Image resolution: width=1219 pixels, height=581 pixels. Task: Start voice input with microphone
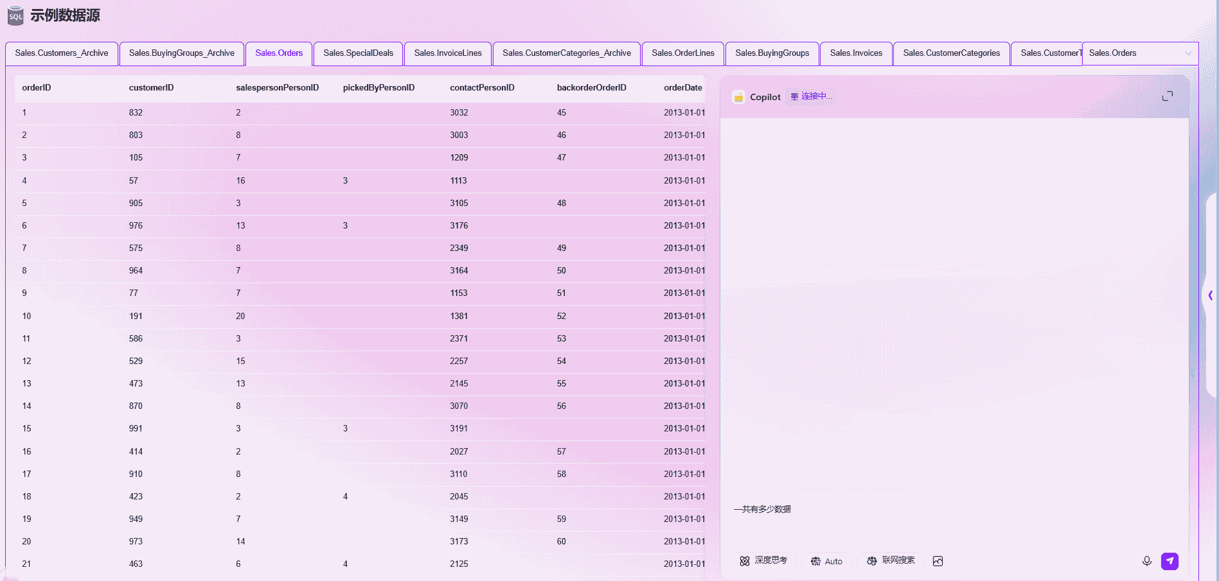click(1146, 561)
